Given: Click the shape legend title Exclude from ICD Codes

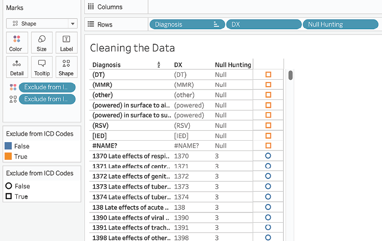Looking at the screenshot, I should [40, 173].
